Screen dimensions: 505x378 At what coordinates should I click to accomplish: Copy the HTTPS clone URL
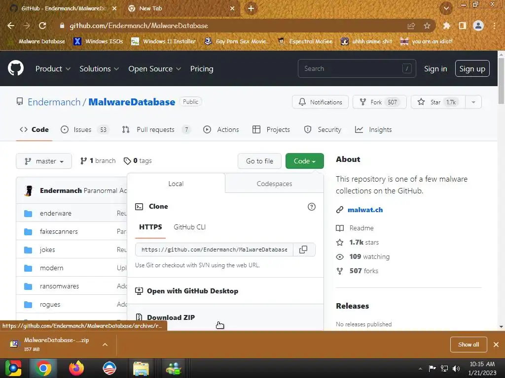click(x=303, y=250)
